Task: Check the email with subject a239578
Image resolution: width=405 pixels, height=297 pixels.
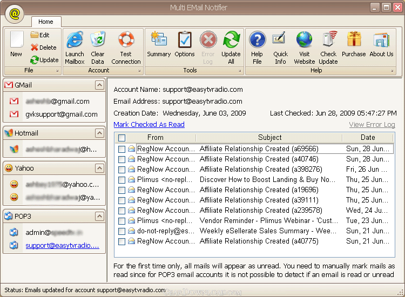Action: (122, 211)
